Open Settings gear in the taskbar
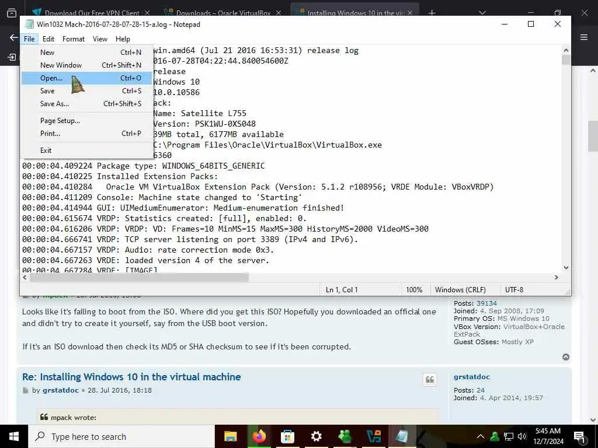 click(316, 436)
